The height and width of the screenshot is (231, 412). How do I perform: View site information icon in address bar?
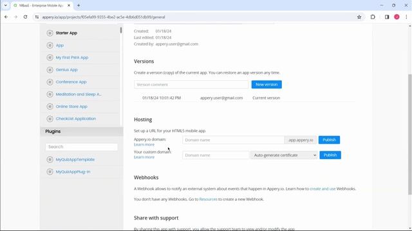tap(37, 17)
